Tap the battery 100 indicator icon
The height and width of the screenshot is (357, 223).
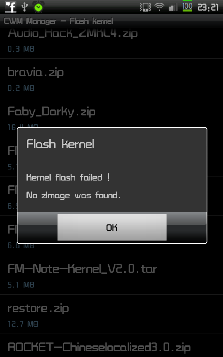(187, 6)
